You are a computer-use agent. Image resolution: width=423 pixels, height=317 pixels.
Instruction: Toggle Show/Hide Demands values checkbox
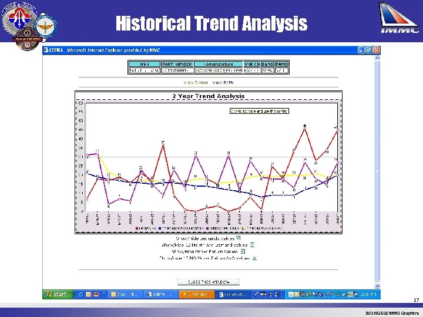click(x=238, y=238)
